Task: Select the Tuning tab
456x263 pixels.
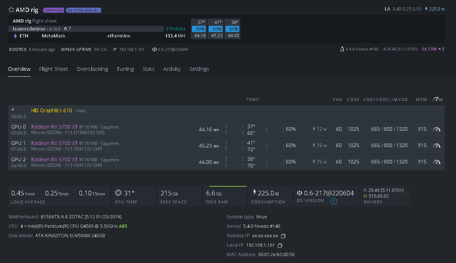Action: click(x=125, y=69)
